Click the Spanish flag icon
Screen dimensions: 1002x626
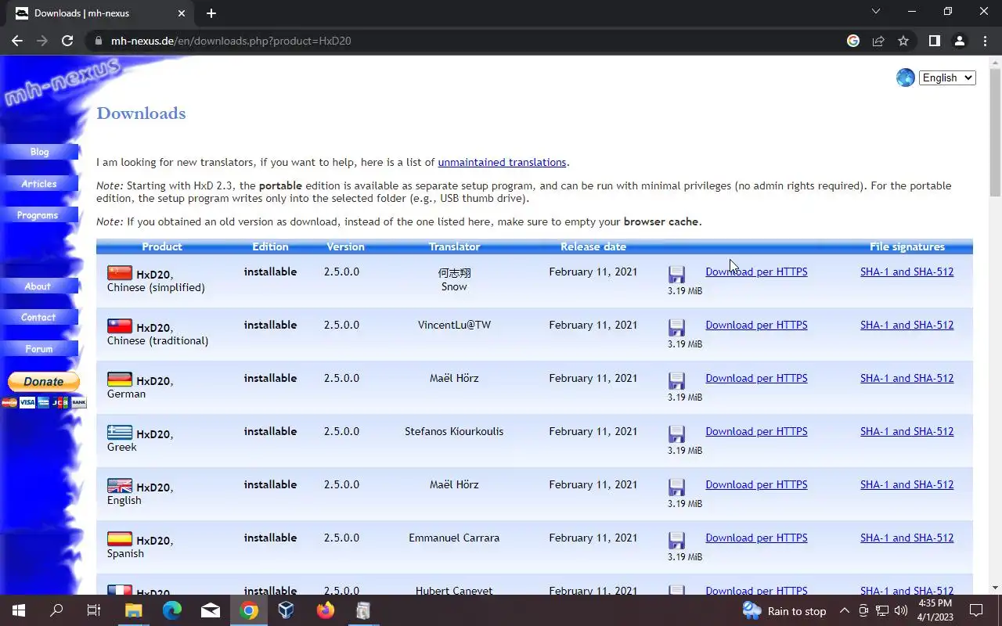pos(120,538)
